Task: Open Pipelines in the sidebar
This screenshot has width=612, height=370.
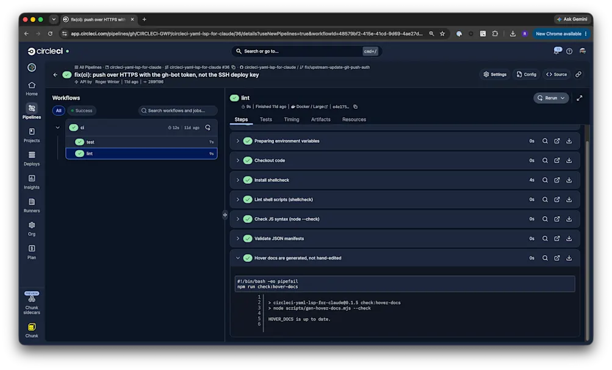Action: [x=32, y=111]
